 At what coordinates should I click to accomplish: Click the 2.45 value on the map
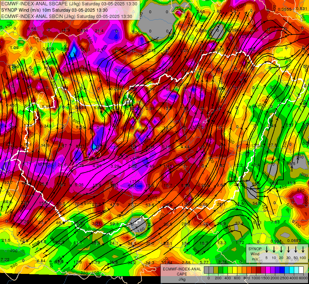tap(272, 126)
